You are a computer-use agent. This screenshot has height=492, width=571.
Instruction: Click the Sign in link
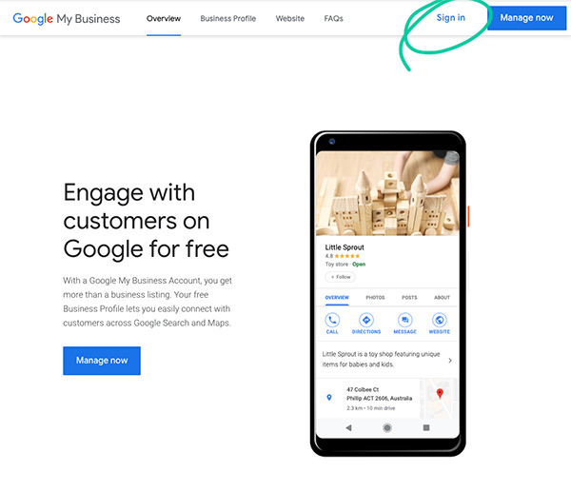click(451, 17)
